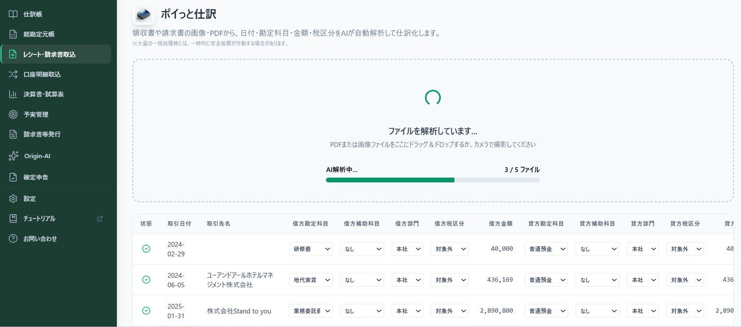Click debit amount 2,890,800
This screenshot has width=741, height=327.
click(x=496, y=311)
